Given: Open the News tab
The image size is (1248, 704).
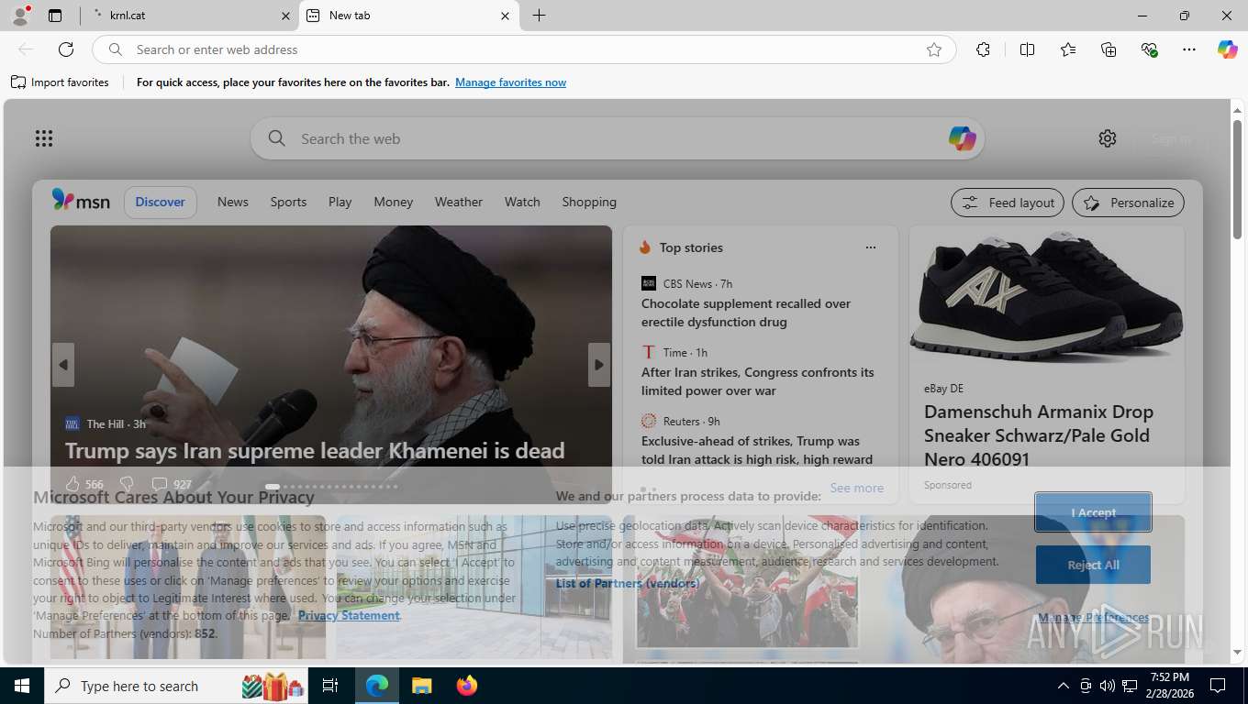Looking at the screenshot, I should click(x=233, y=202).
